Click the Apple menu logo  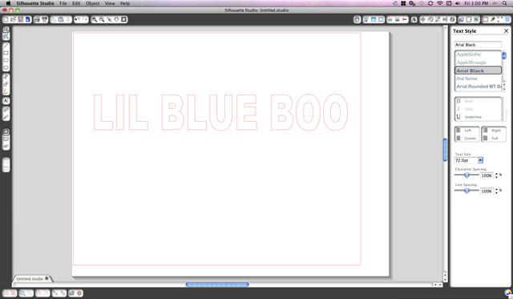9,3
